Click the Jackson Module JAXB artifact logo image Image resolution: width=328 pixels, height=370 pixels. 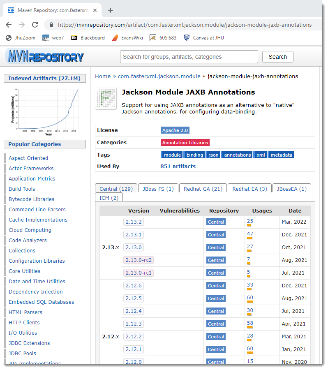[106, 99]
